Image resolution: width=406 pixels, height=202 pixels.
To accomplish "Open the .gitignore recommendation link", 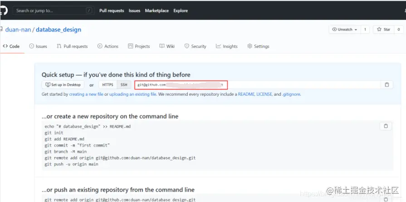I will click(x=291, y=94).
